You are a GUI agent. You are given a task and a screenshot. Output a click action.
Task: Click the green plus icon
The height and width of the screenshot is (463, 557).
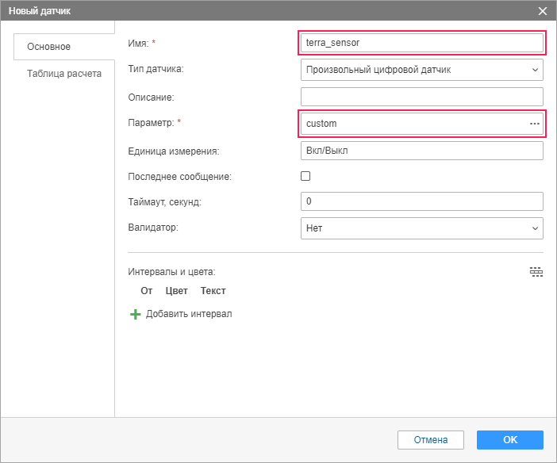pos(134,314)
